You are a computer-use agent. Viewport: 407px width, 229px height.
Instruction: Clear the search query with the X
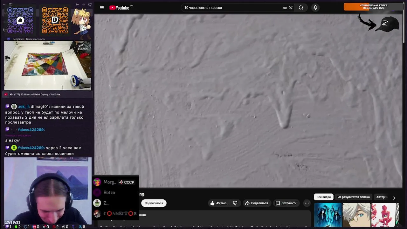(x=291, y=8)
